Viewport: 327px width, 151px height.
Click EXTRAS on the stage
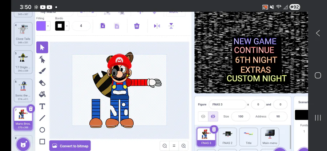pos(255,70)
